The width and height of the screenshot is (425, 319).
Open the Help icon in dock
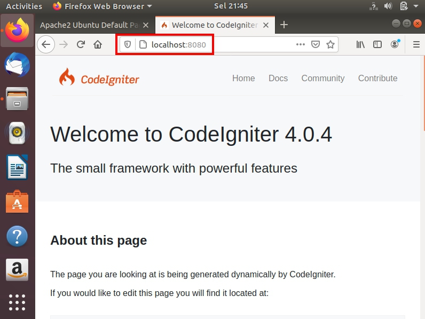point(17,236)
